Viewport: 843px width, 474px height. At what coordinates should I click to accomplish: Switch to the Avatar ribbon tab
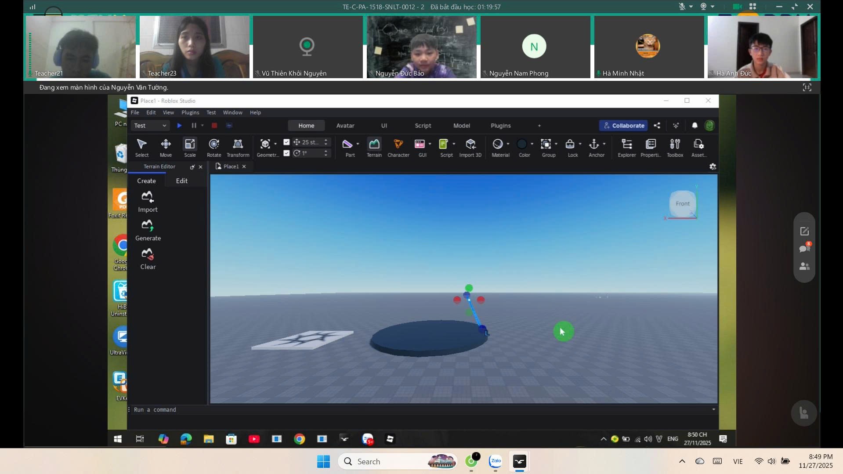(x=345, y=126)
